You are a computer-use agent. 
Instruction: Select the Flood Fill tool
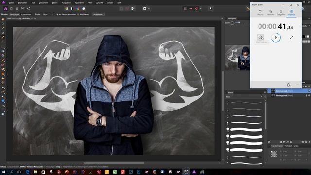tap(3, 51)
